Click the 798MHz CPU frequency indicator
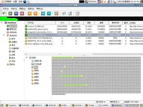 (x=90, y=2)
